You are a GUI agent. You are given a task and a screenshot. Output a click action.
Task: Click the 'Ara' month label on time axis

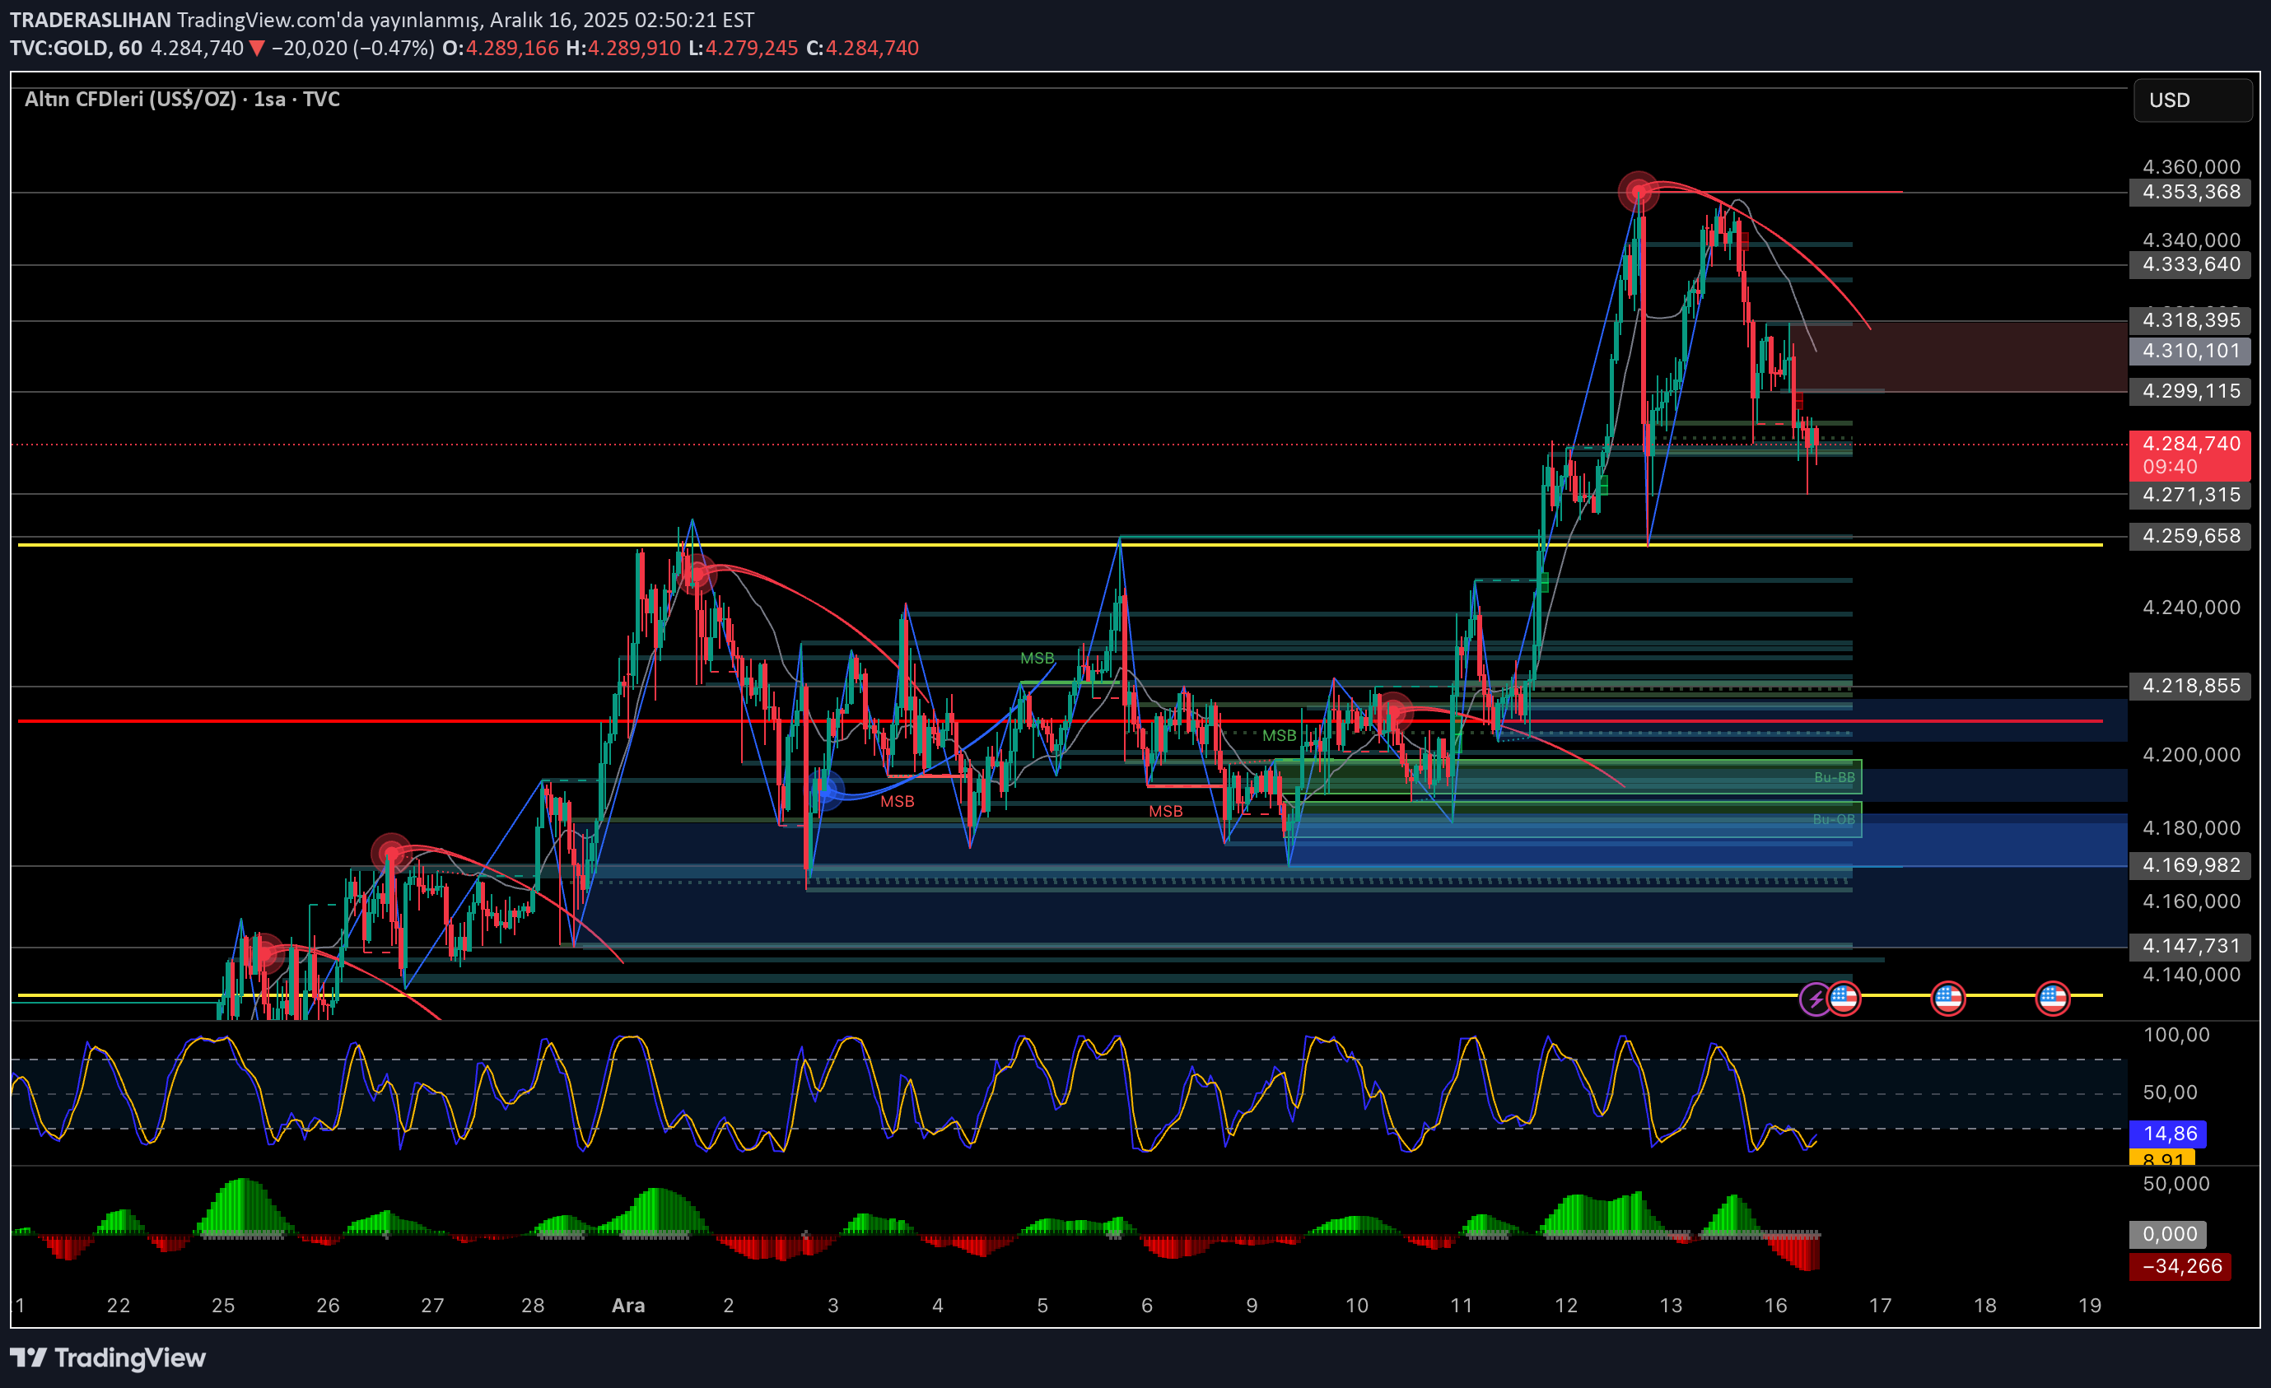pyautogui.click(x=627, y=1305)
